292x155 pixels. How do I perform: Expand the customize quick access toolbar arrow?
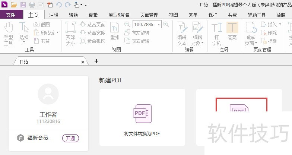tap(86, 5)
